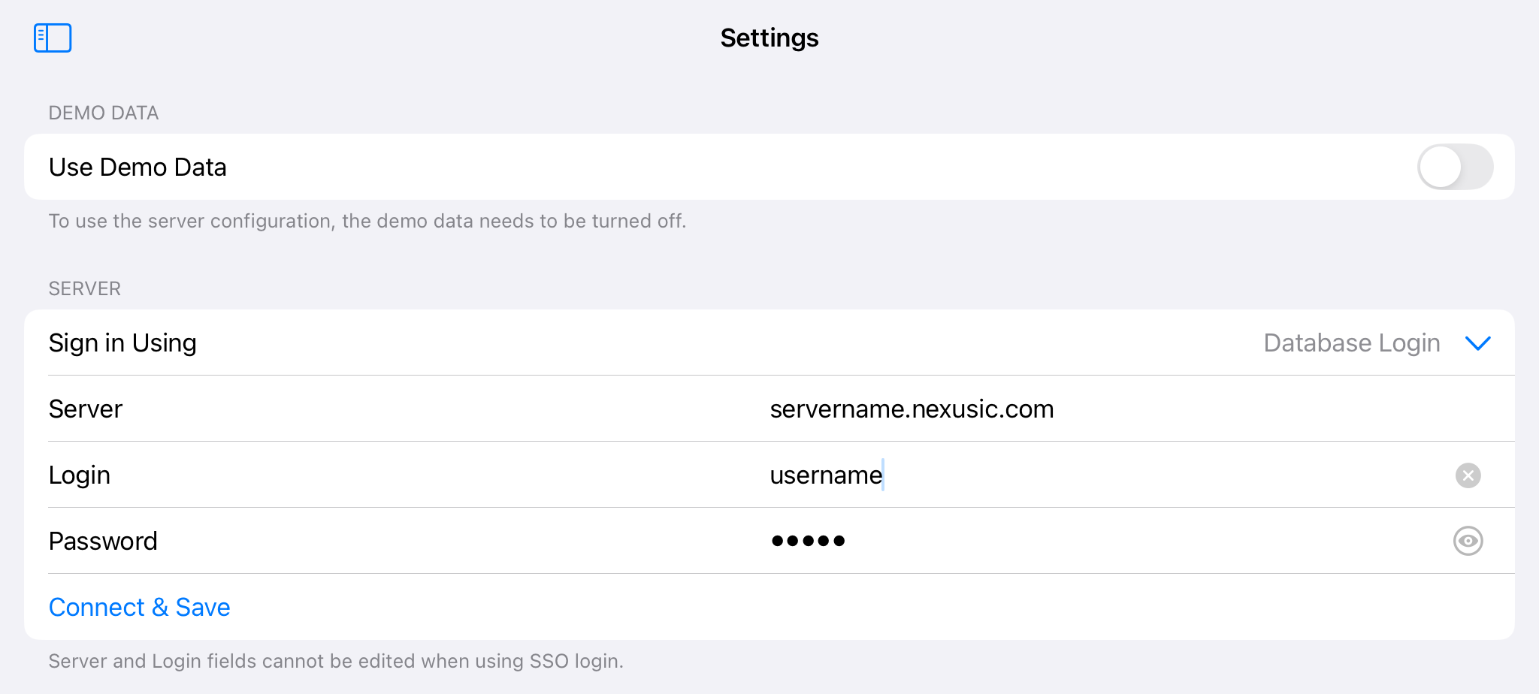Focus the Server address field
Image resolution: width=1539 pixels, height=694 pixels.
[912, 409]
